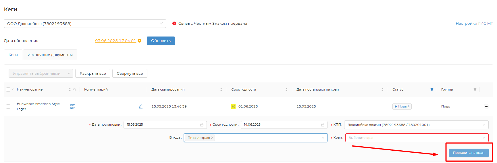Switch to Исходящие документы tab
Image resolution: width=497 pixels, height=163 pixels.
[x=50, y=55]
